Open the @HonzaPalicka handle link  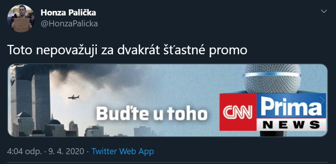[69, 24]
